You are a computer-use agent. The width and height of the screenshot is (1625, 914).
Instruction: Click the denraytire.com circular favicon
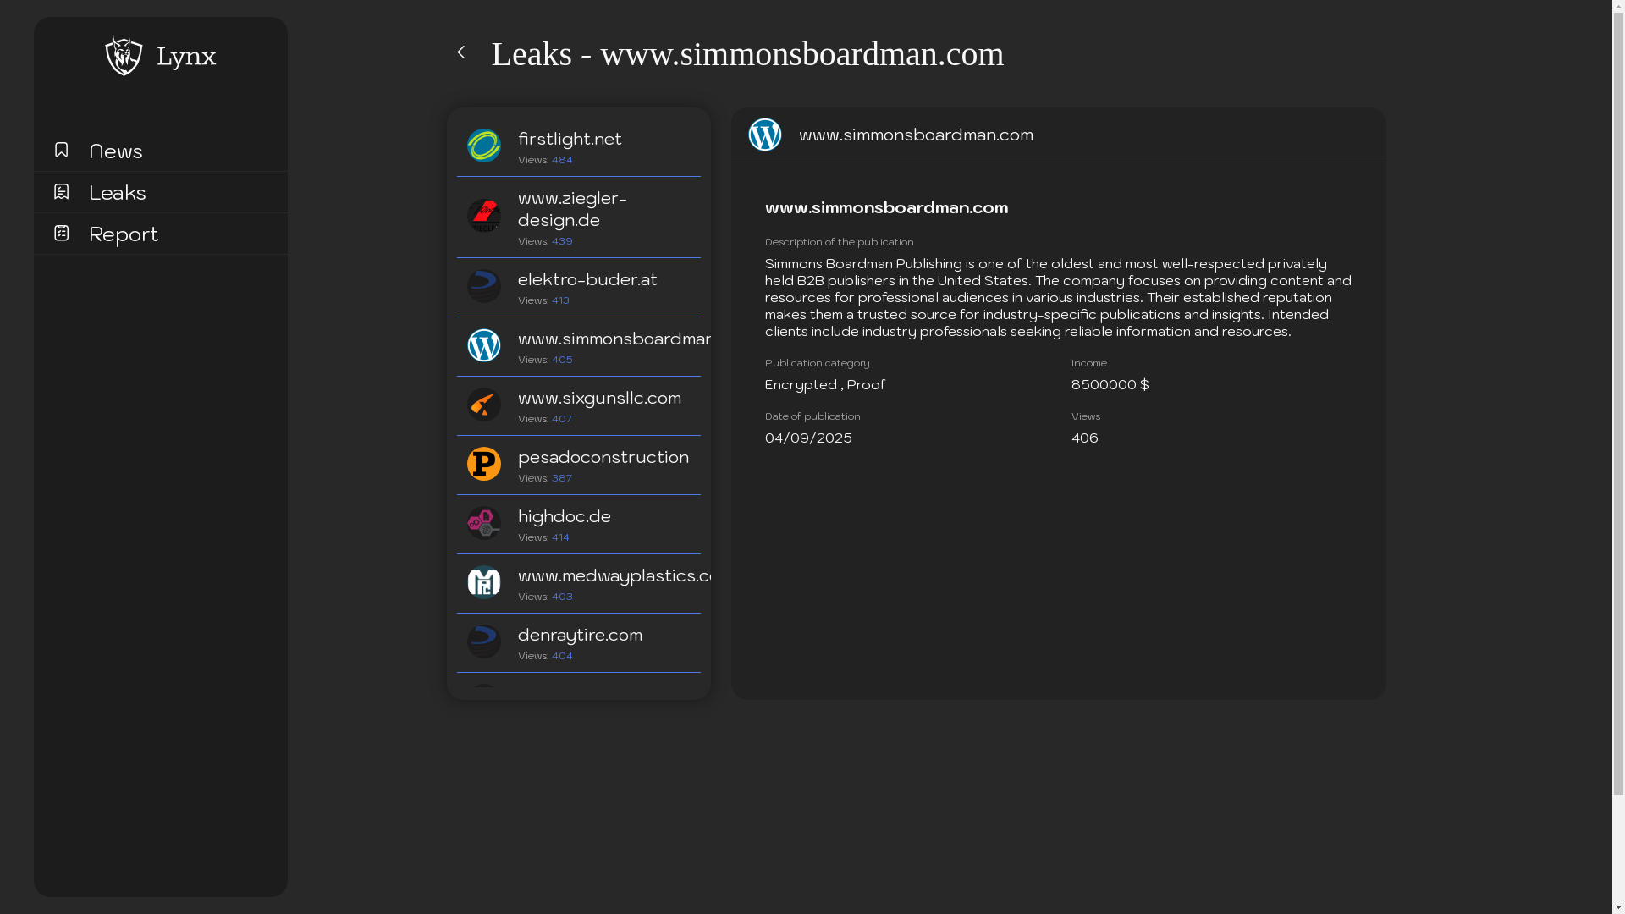[x=483, y=641]
